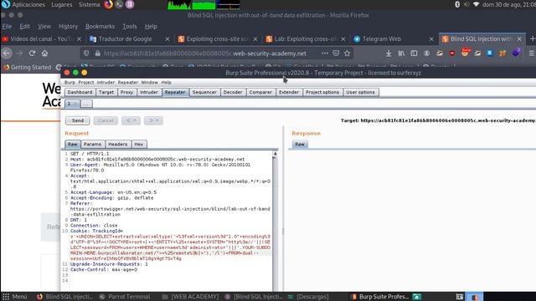Go forward in Repeater history
Screen dimensions: 536x301
[x=153, y=120]
